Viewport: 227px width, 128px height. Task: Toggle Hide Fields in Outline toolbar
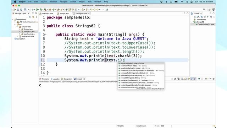click(x=201, y=17)
